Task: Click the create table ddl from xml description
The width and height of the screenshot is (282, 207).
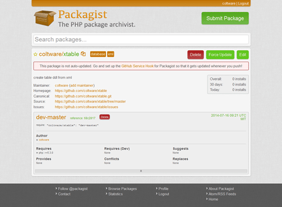Action: coord(52,77)
